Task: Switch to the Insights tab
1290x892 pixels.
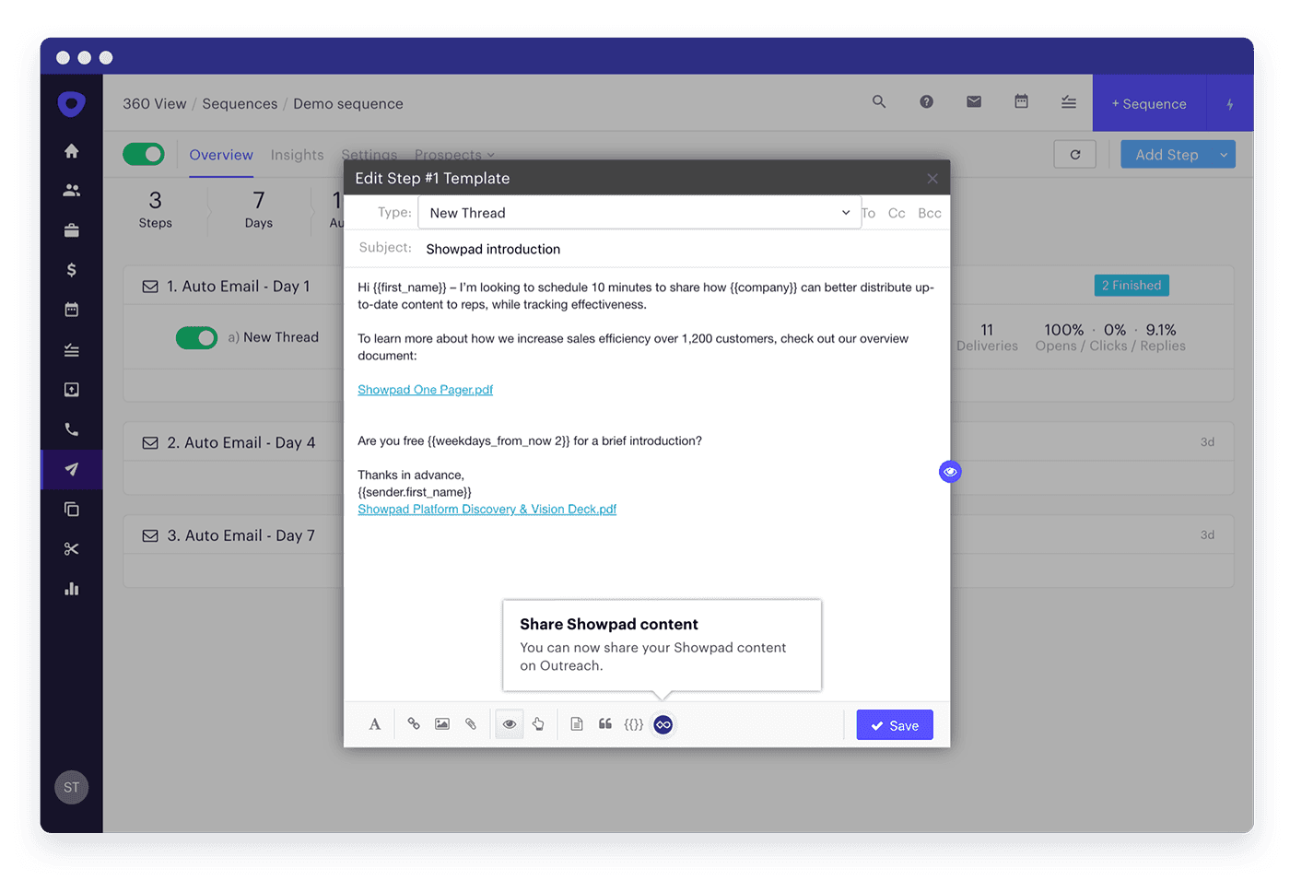Action: (297, 155)
